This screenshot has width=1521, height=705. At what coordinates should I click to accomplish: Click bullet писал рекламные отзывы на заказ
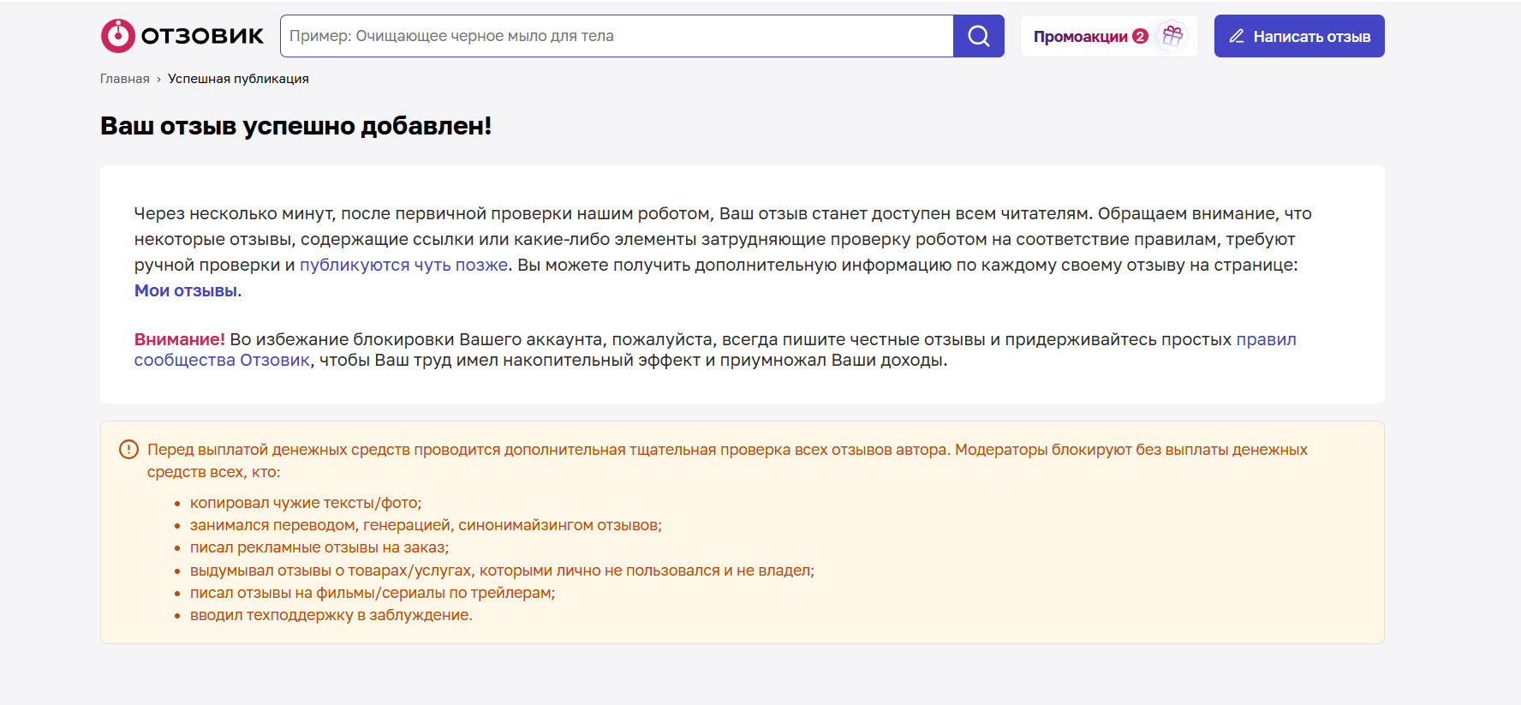[x=319, y=547]
